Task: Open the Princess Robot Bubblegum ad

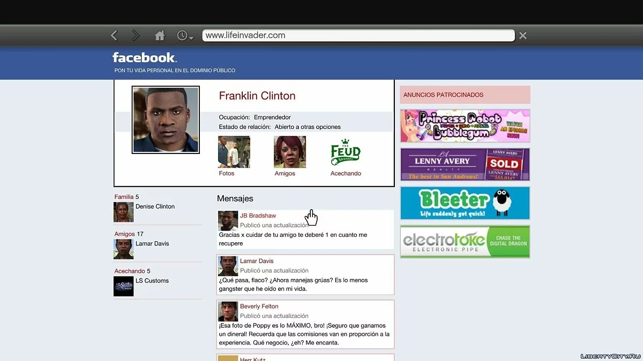Action: tap(465, 126)
